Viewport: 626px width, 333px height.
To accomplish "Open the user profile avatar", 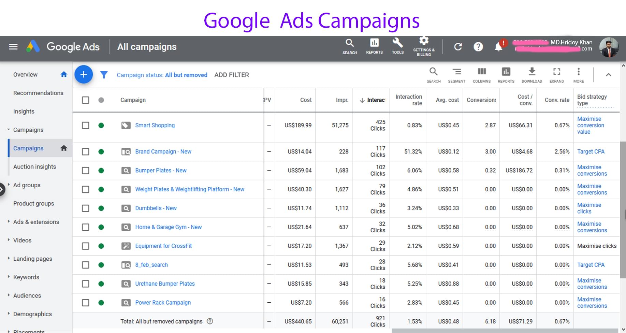I will [x=609, y=47].
